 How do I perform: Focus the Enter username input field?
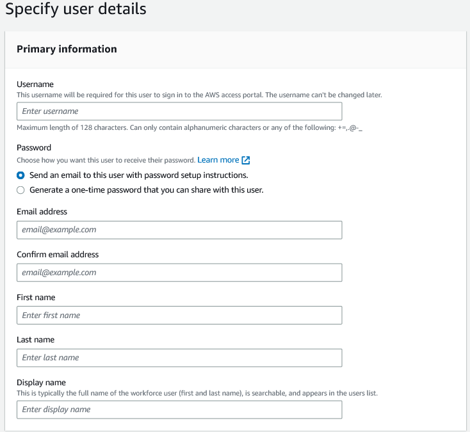coord(179,111)
